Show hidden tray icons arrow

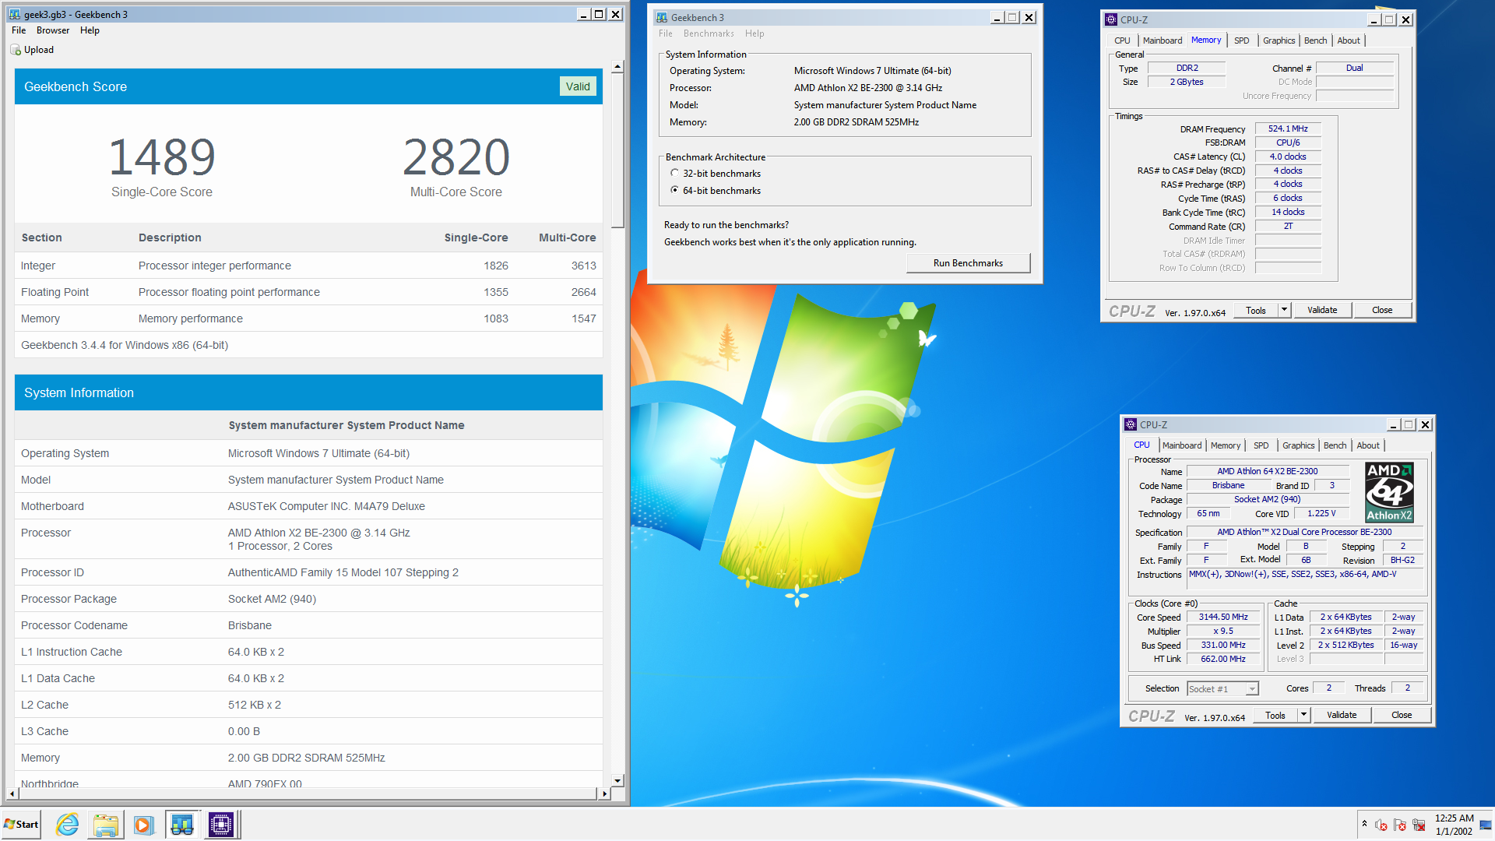1364,824
